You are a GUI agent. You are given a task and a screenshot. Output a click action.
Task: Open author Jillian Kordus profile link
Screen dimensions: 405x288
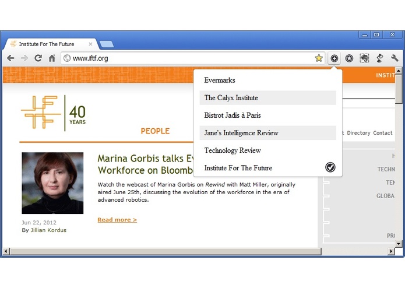(x=48, y=230)
